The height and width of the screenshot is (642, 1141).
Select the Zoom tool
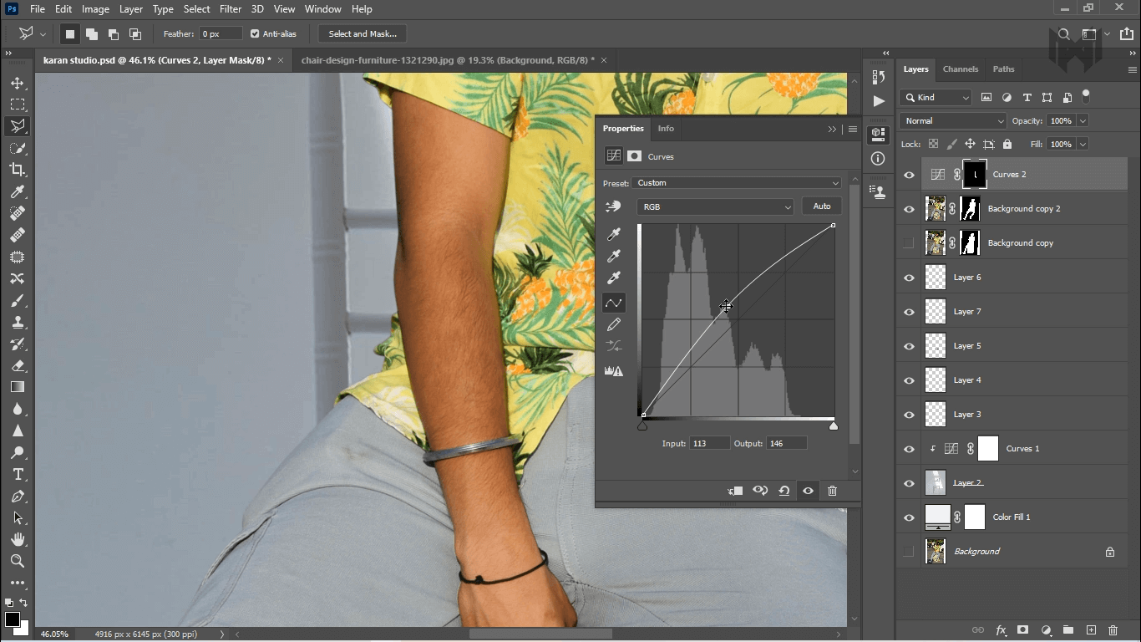tap(18, 561)
